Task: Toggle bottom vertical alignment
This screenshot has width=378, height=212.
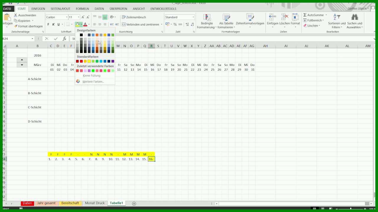Action: click(x=105, y=17)
